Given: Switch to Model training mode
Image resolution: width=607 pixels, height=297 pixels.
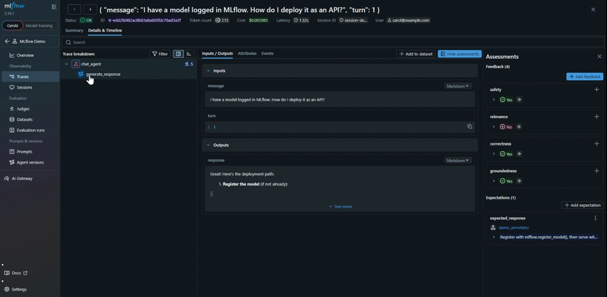Looking at the screenshot, I should coord(39,26).
